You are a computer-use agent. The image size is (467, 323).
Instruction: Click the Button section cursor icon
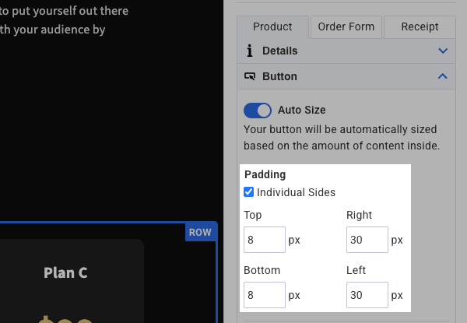250,76
